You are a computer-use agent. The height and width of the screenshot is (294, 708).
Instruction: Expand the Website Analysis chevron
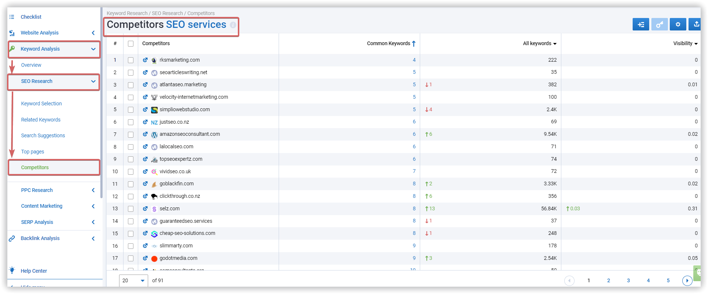(x=93, y=33)
